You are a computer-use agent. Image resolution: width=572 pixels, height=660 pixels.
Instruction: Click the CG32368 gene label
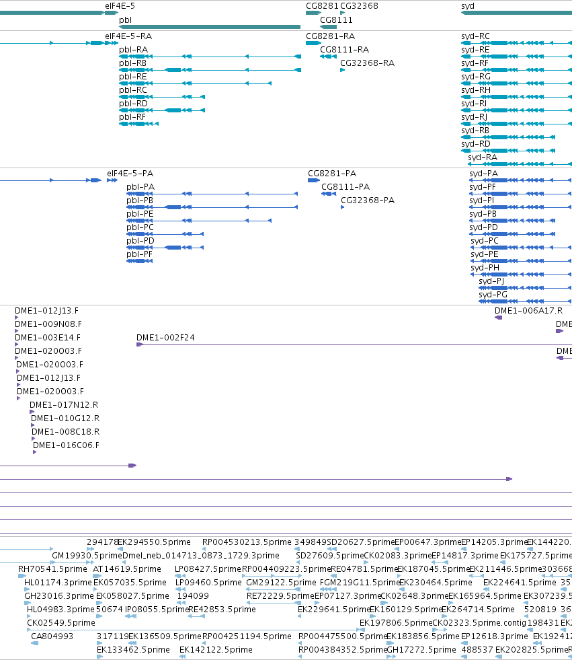[x=359, y=6]
